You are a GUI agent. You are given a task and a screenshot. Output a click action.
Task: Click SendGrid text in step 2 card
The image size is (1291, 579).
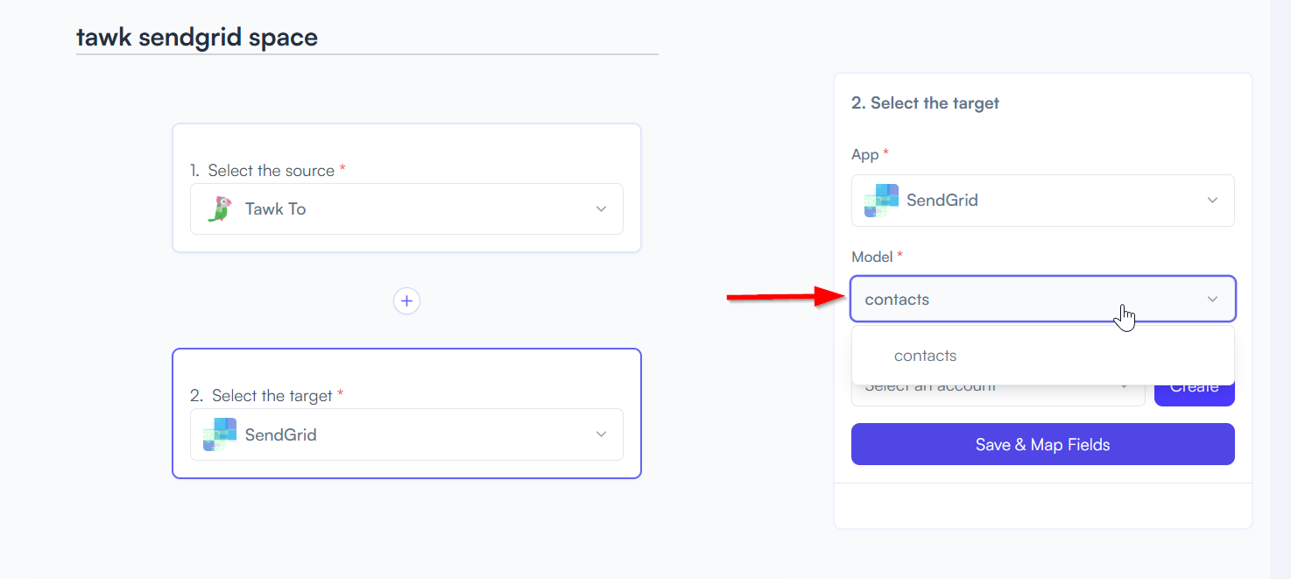(280, 434)
